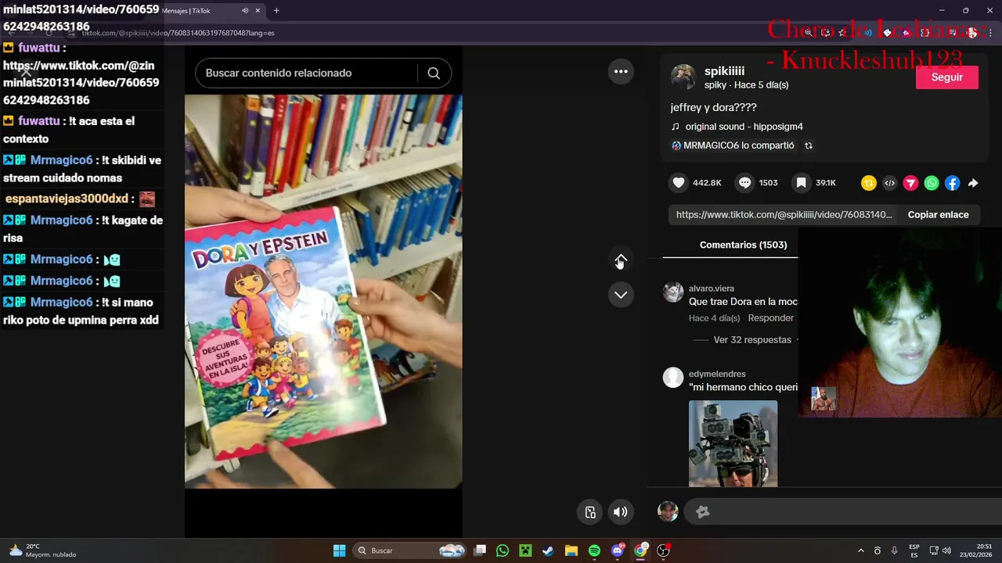Open the image attached to edymelendres's comment
1002x563 pixels.
[x=733, y=443]
